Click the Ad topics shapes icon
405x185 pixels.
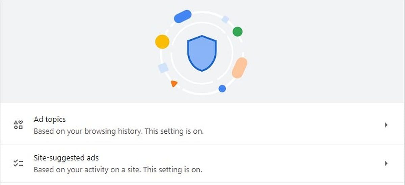(x=18, y=125)
